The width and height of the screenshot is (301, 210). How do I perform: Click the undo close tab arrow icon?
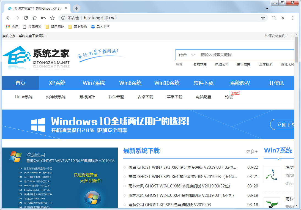pos(43,18)
